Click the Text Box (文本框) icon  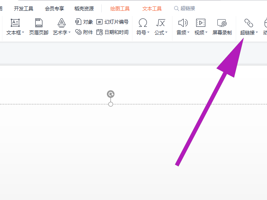pyautogui.click(x=15, y=23)
